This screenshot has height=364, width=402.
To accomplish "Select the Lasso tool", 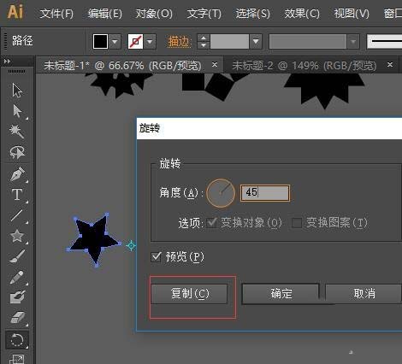I will pyautogui.click(x=17, y=152).
